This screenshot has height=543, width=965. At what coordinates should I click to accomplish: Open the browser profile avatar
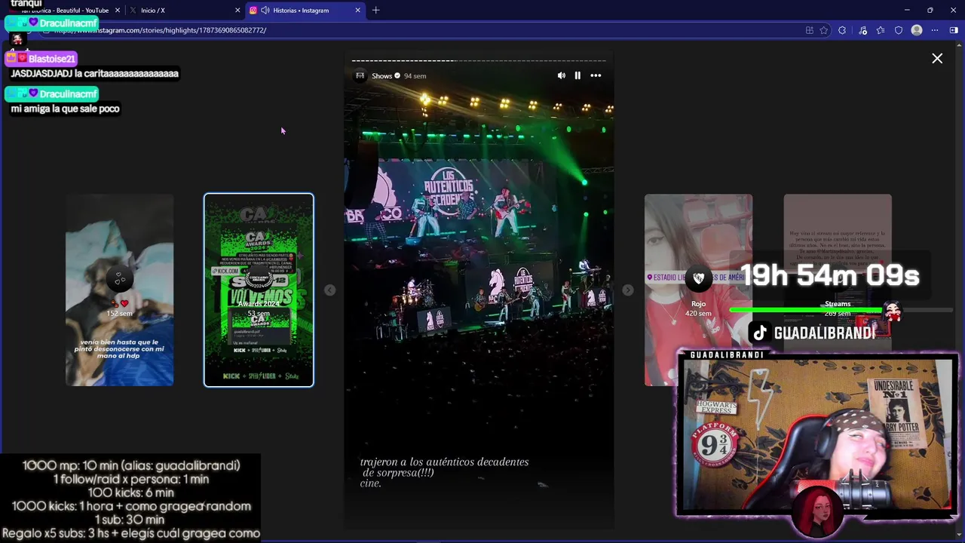[x=917, y=30]
